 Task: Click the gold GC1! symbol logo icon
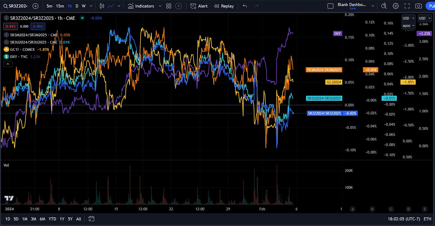click(6, 49)
